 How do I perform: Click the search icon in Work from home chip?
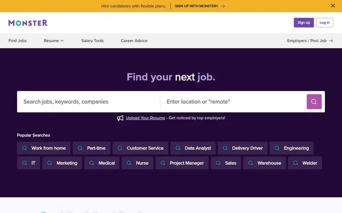click(25, 148)
